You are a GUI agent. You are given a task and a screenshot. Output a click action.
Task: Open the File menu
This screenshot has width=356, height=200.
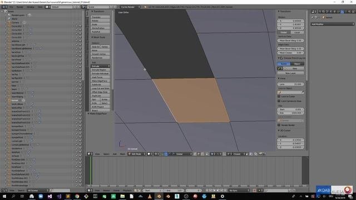point(11,7)
